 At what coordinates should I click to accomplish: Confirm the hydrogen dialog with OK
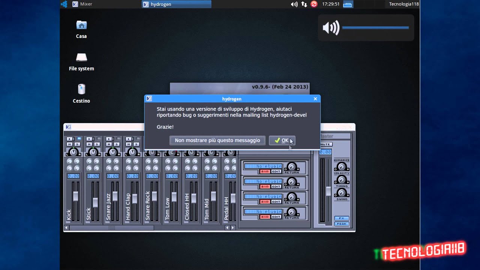tap(282, 140)
